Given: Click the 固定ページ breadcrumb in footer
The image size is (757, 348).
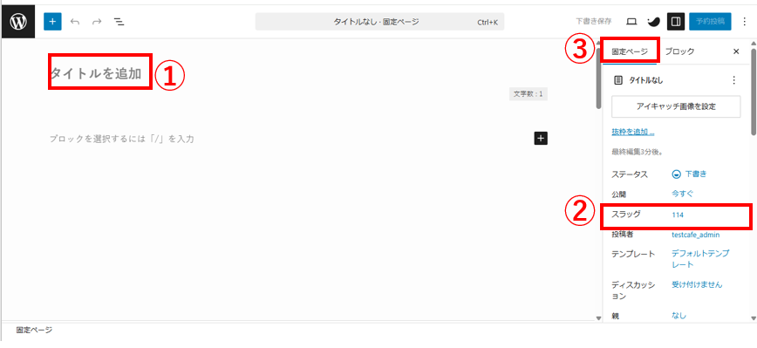Looking at the screenshot, I should tap(34, 331).
